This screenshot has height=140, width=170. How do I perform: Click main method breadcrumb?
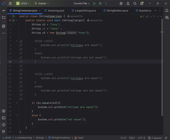tap(79, 138)
